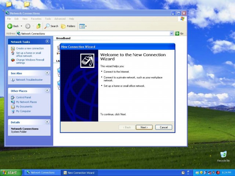Collapse the See Also panel
Image resolution: width=235 pixels, height=176 pixels.
pyautogui.click(x=47, y=73)
